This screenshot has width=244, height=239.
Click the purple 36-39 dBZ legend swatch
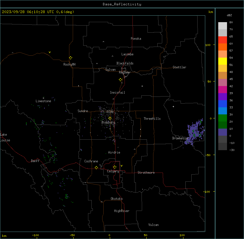pyautogui.click(x=222, y=97)
